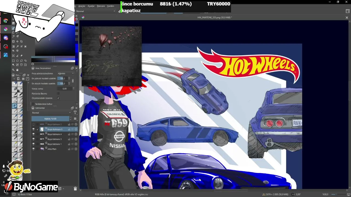Select the Smart Patch tool

point(26,47)
